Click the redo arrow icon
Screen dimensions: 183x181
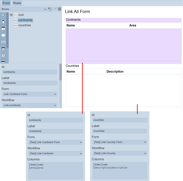[55, 9]
